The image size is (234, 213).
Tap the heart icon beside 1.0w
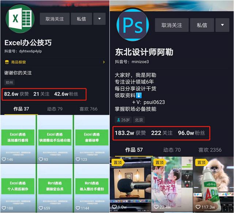pyautogui.click(x=114, y=207)
